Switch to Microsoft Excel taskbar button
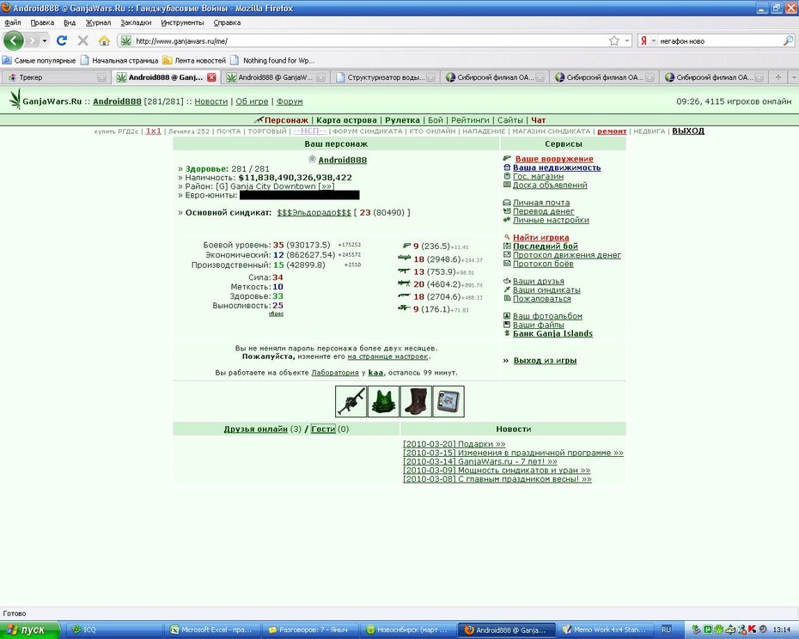The image size is (799, 639). tap(214, 630)
